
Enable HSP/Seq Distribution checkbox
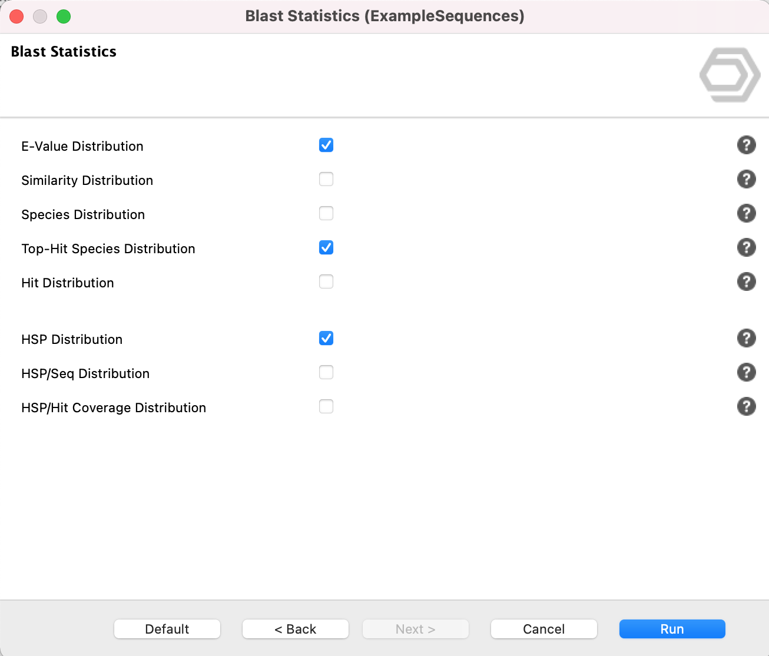pyautogui.click(x=326, y=372)
